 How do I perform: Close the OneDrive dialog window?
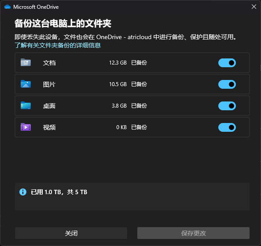click(254, 7)
